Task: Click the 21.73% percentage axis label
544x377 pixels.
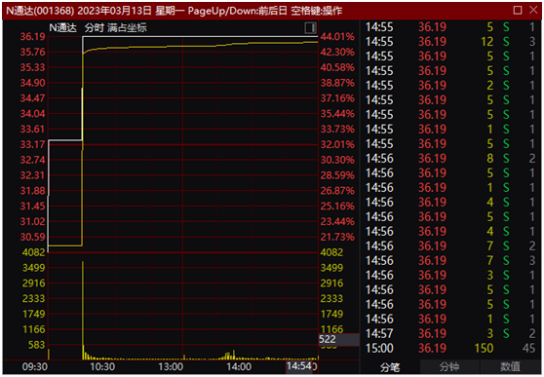Action: coord(337,237)
